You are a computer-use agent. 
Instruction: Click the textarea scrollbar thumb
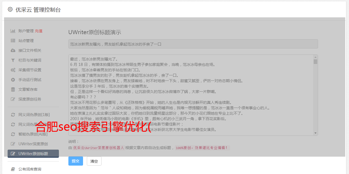315,62
